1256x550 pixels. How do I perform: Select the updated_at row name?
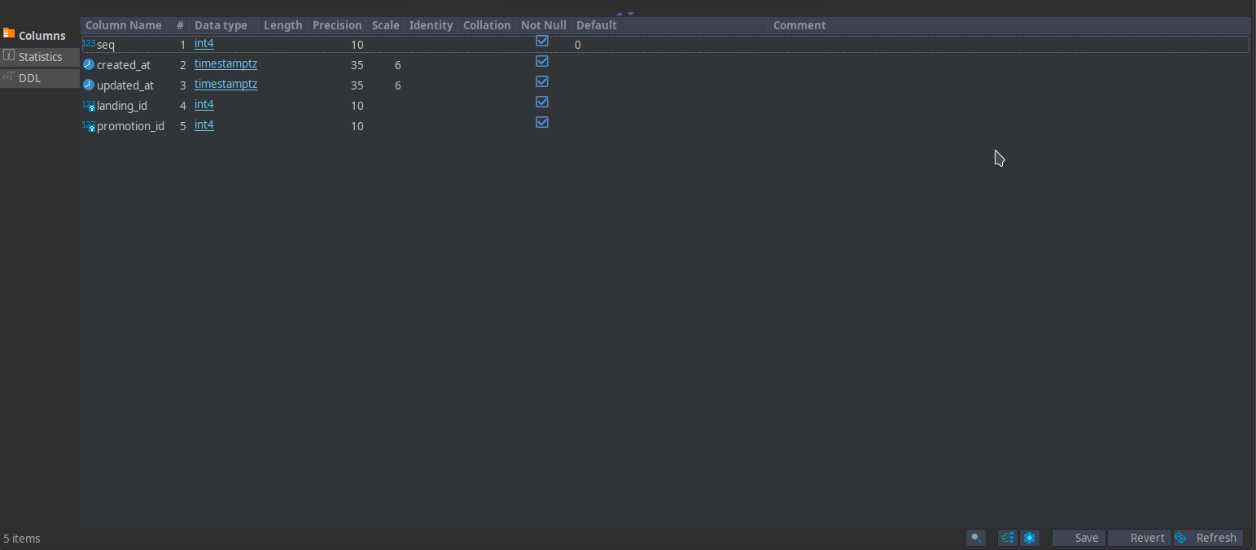tap(125, 85)
